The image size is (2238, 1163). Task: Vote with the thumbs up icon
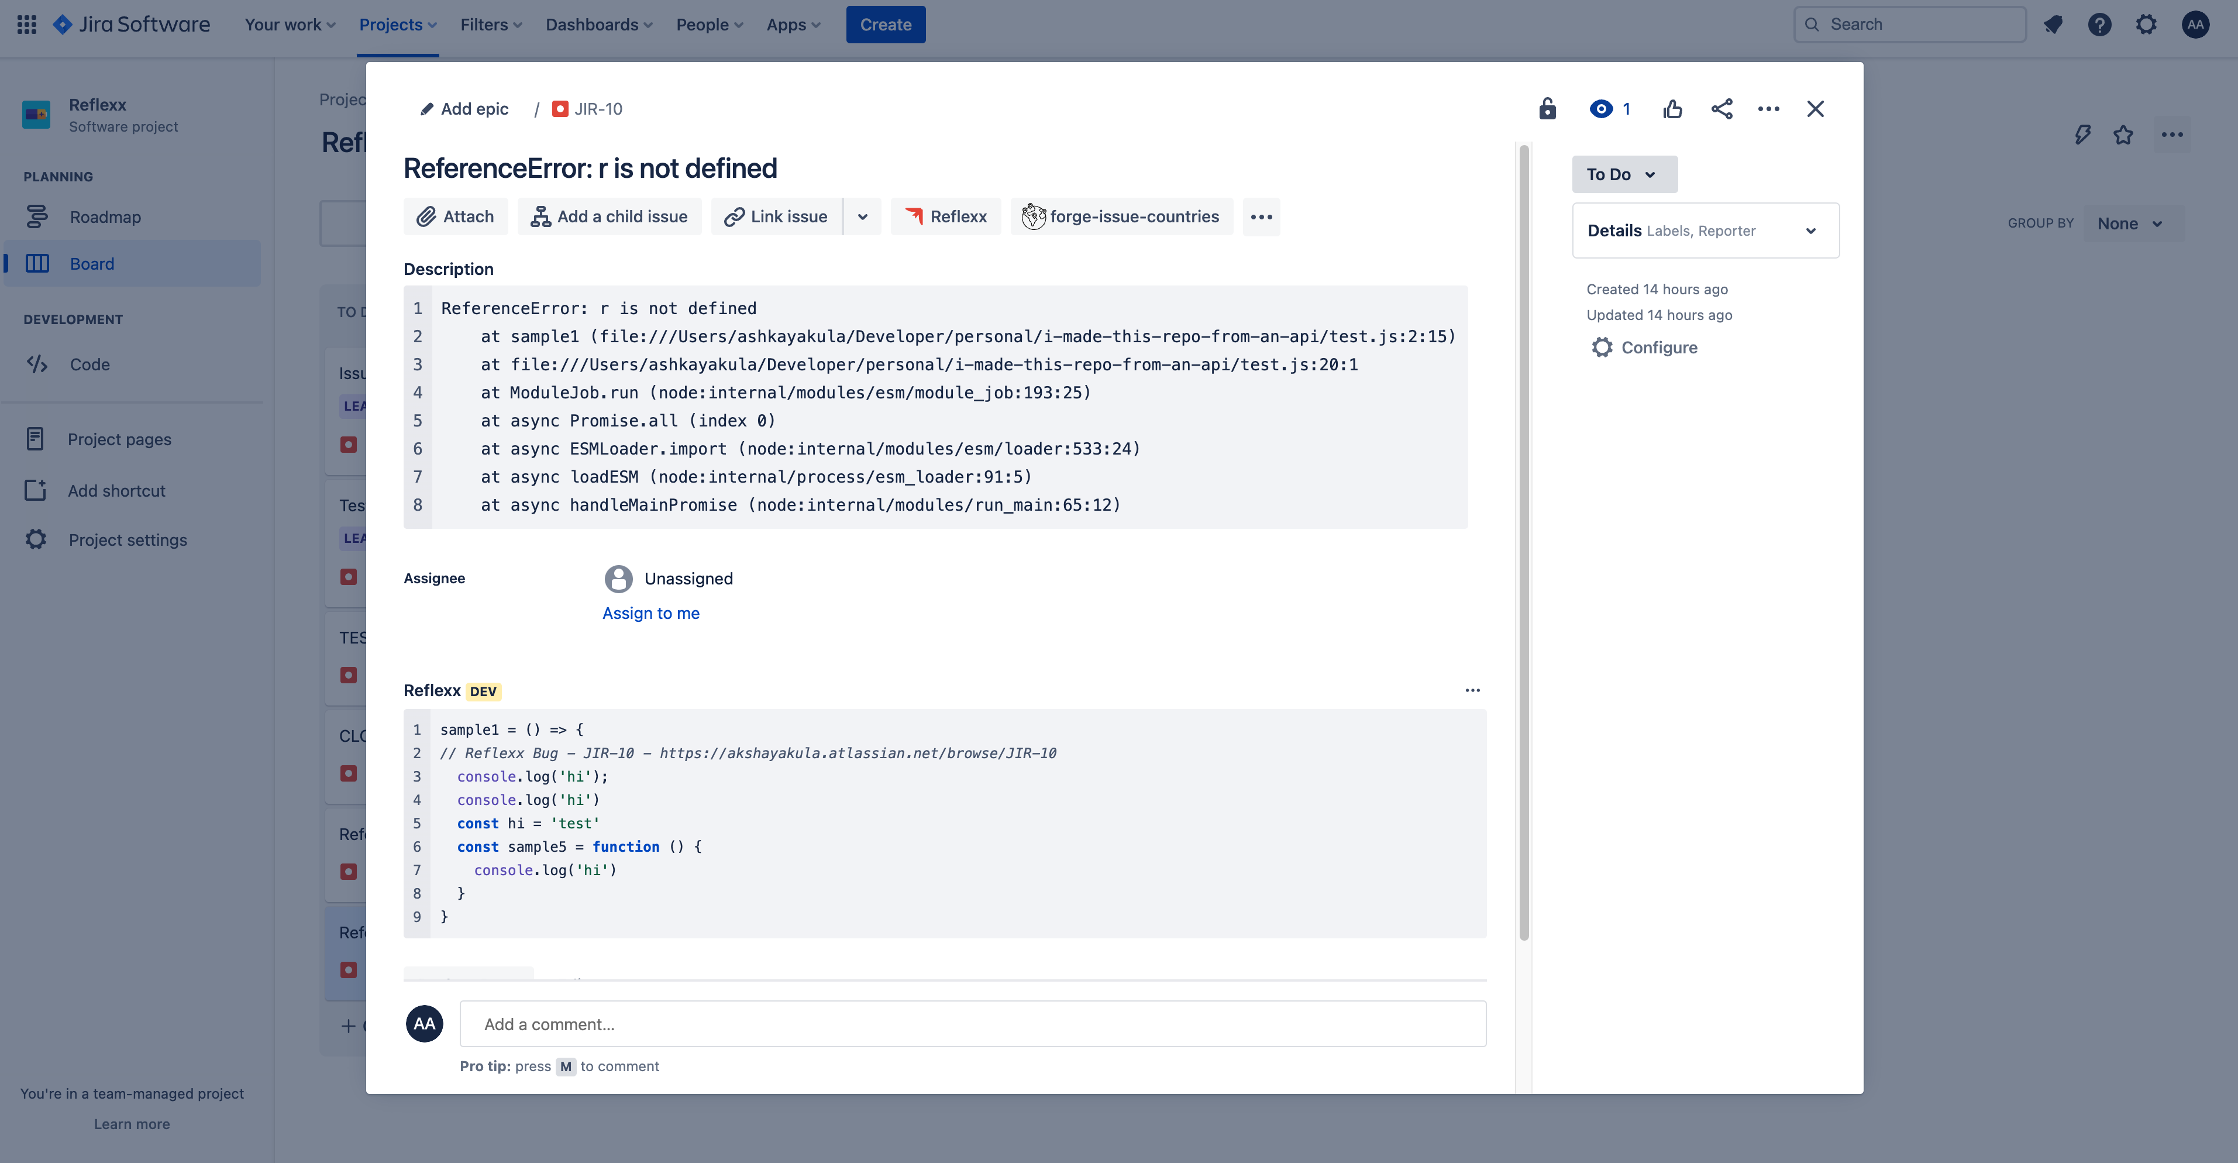click(1672, 109)
